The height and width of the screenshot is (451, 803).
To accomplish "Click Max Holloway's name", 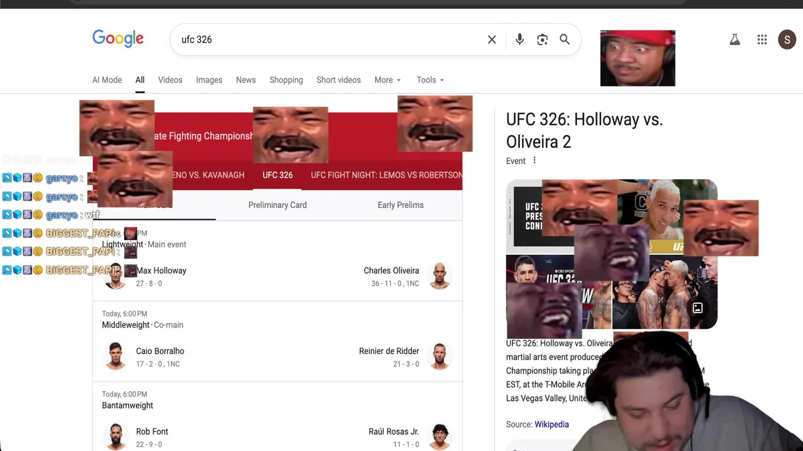I will [161, 271].
